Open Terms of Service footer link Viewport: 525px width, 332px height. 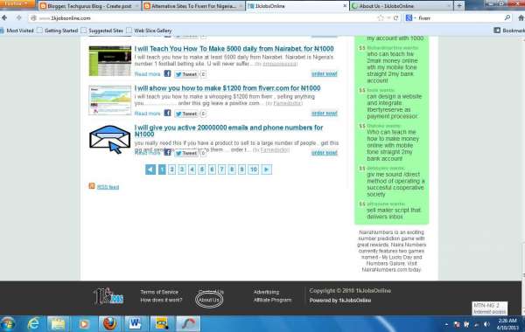click(x=159, y=292)
